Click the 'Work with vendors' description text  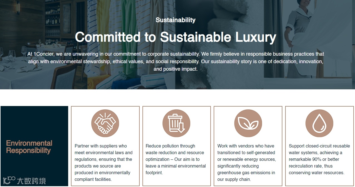tap(246, 163)
